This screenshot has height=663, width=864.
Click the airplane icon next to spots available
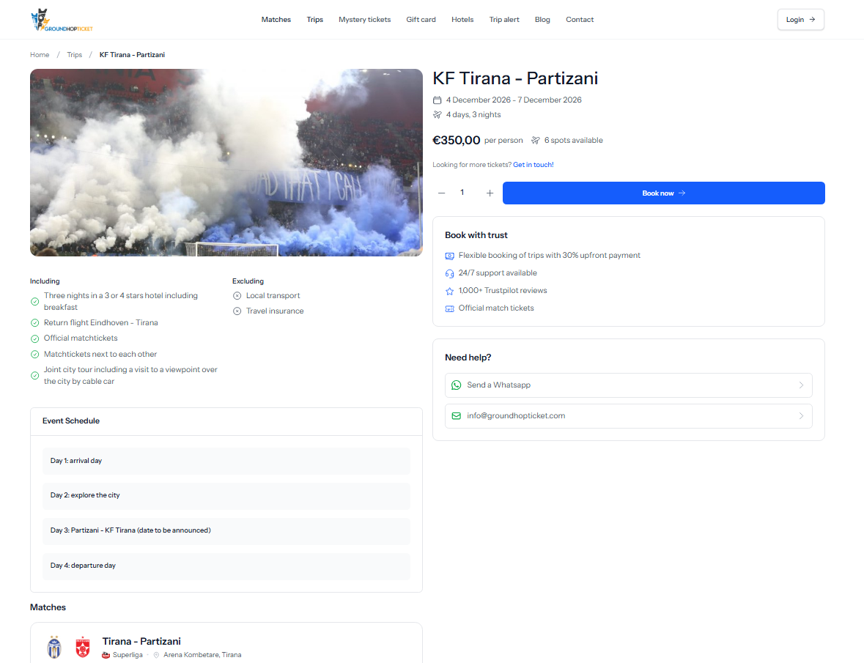(536, 141)
